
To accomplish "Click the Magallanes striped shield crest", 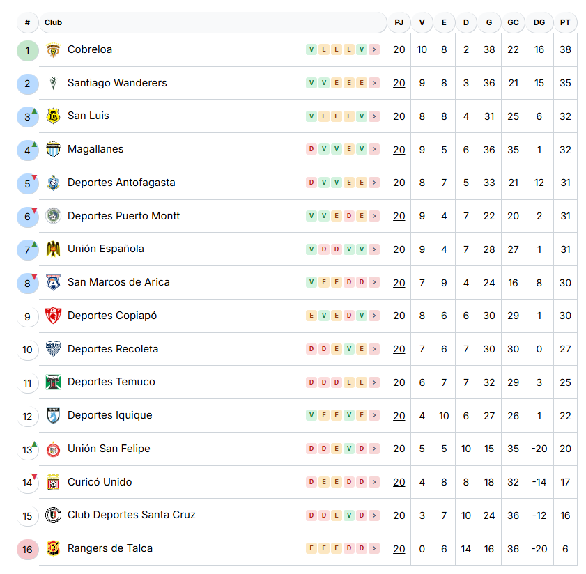I will pyautogui.click(x=53, y=150).
